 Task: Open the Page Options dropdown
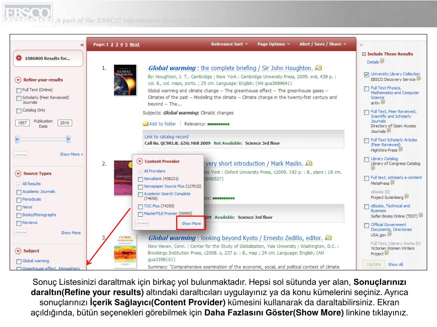point(274,44)
